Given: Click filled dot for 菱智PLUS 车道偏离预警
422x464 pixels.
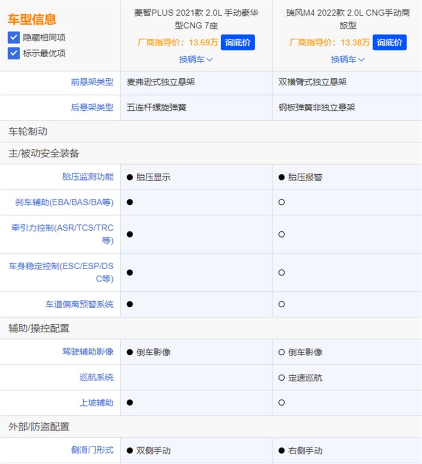Looking at the screenshot, I should click(x=130, y=304).
